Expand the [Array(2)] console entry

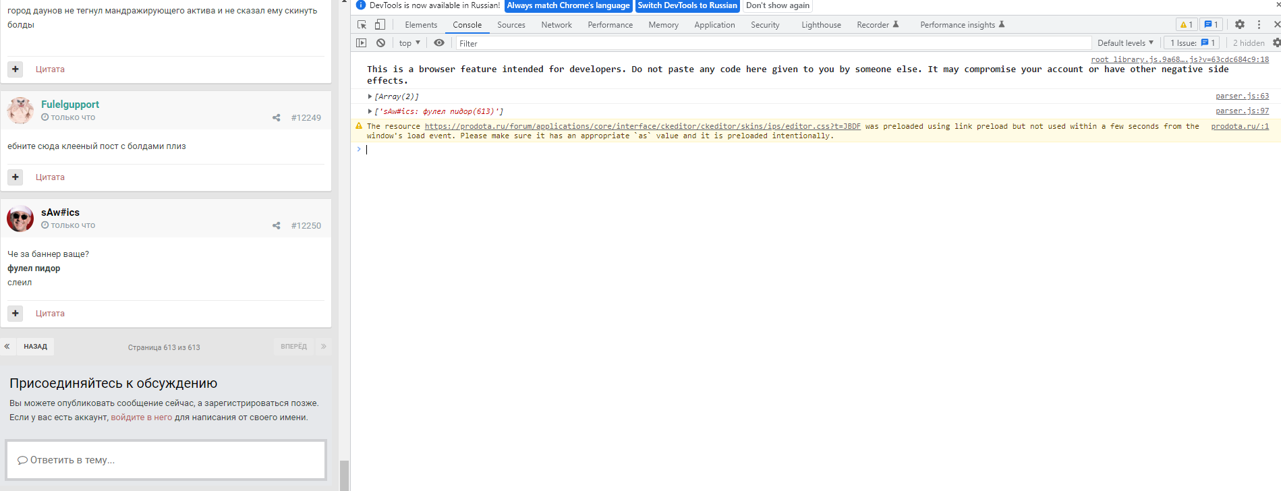coord(370,97)
